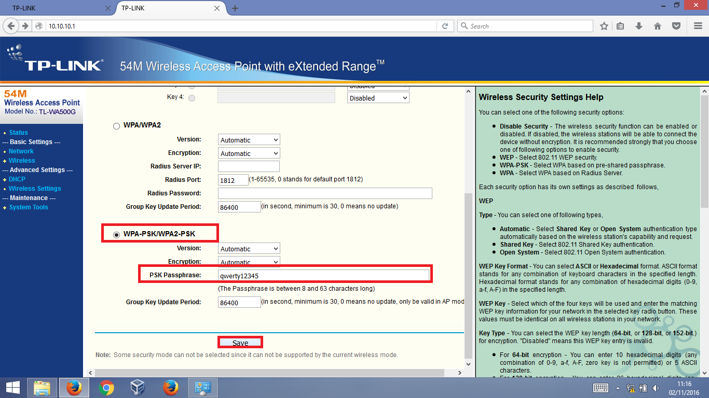Click the Save button
This screenshot has height=398, width=709.
240,343
